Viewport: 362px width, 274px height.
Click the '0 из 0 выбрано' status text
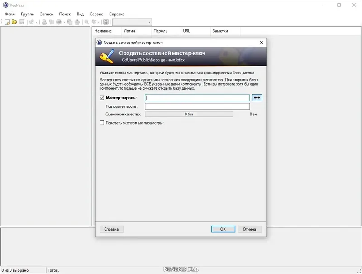tap(15, 270)
